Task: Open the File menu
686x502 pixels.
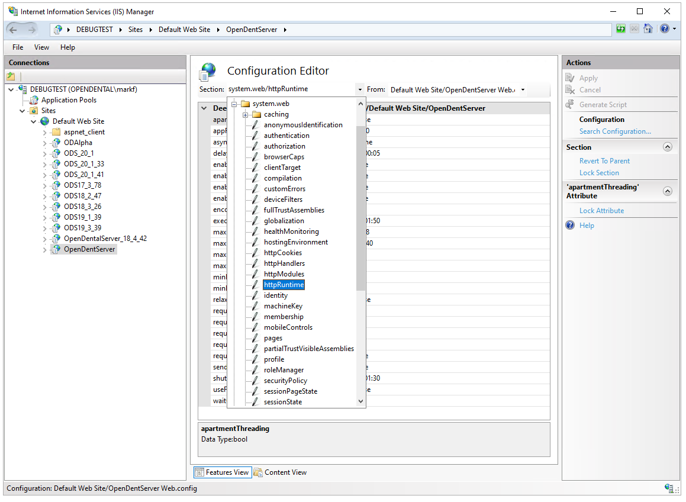Action: point(18,47)
